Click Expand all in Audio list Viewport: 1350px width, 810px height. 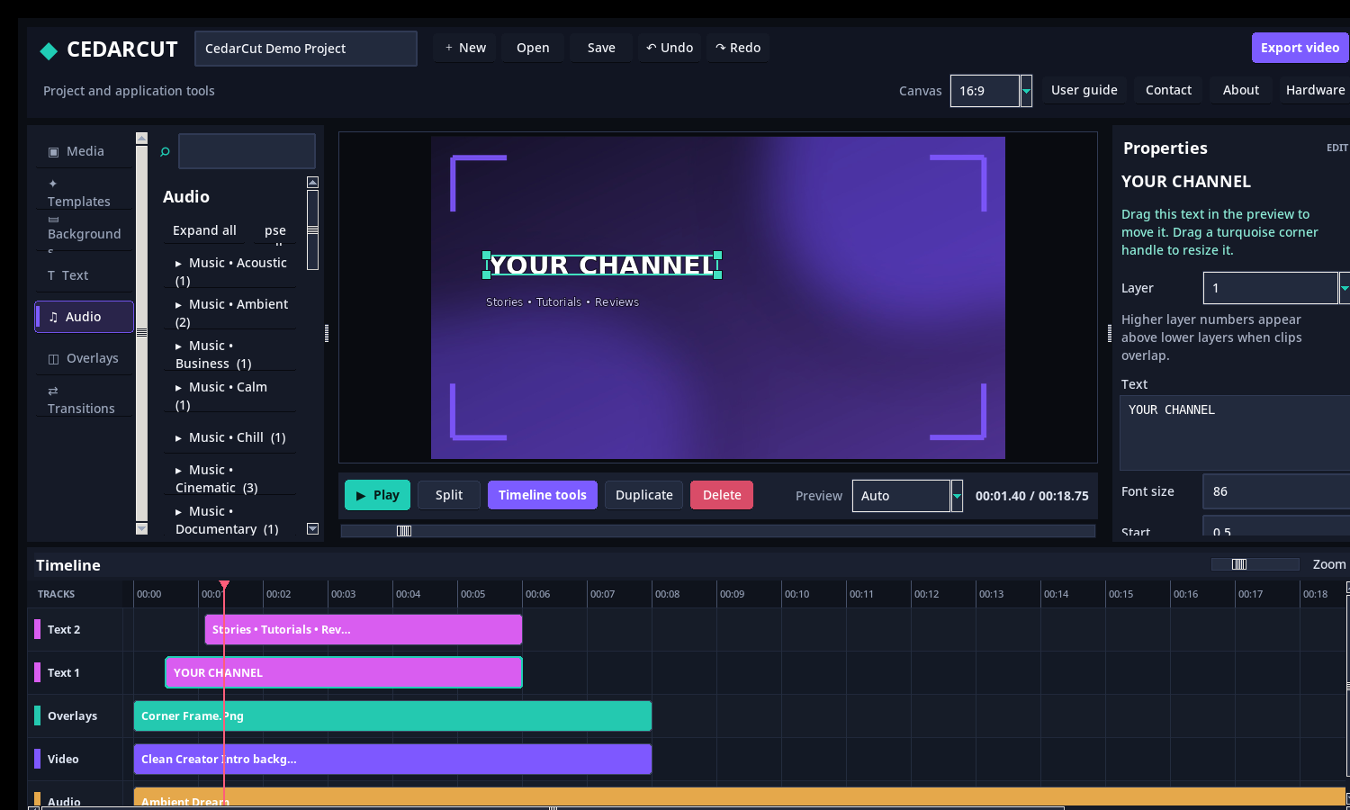click(204, 230)
